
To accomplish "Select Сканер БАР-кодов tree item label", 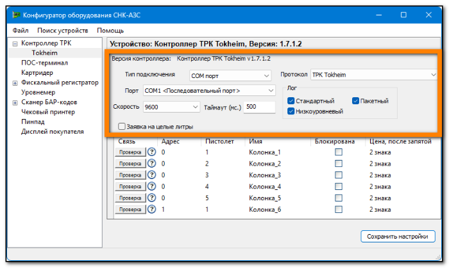I will [49, 102].
